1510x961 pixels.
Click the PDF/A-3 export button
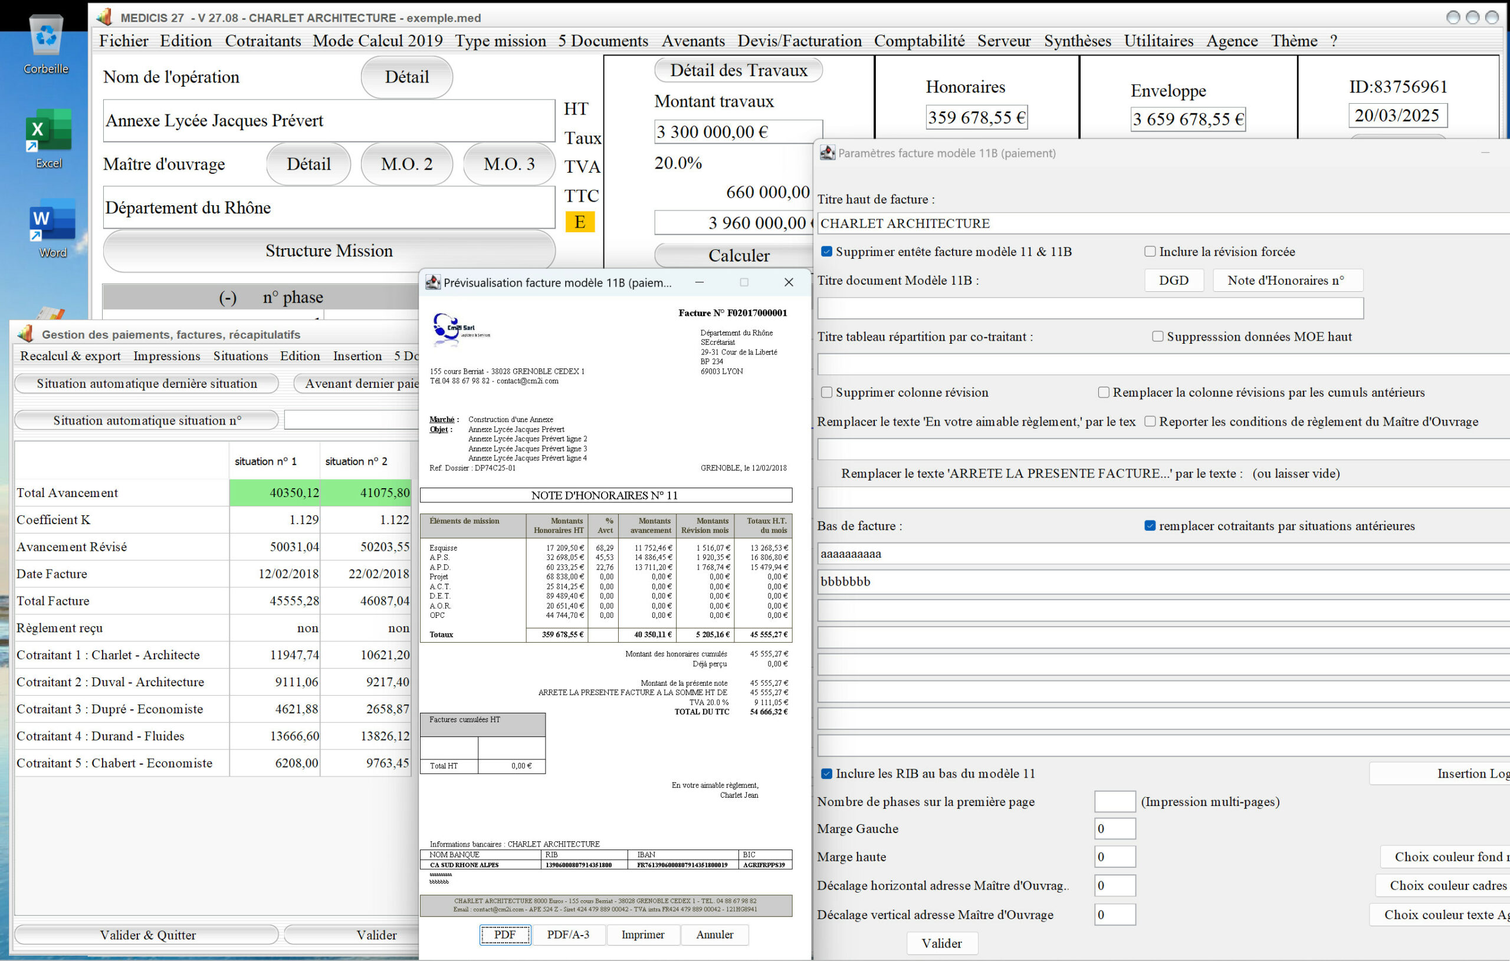(x=568, y=934)
